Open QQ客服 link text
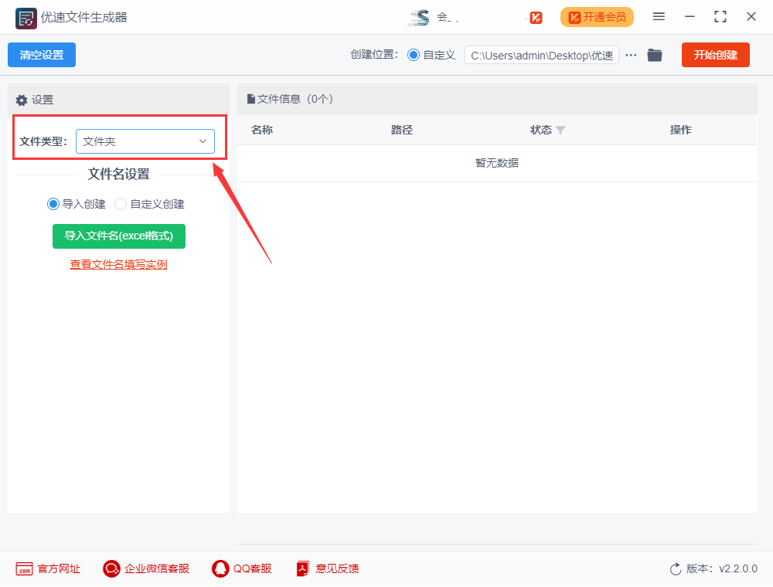The height and width of the screenshot is (587, 773). click(x=253, y=568)
